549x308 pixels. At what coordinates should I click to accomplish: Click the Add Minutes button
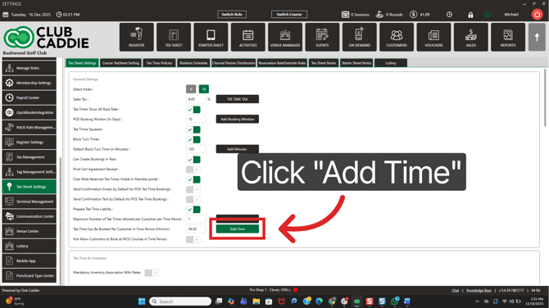click(x=238, y=149)
